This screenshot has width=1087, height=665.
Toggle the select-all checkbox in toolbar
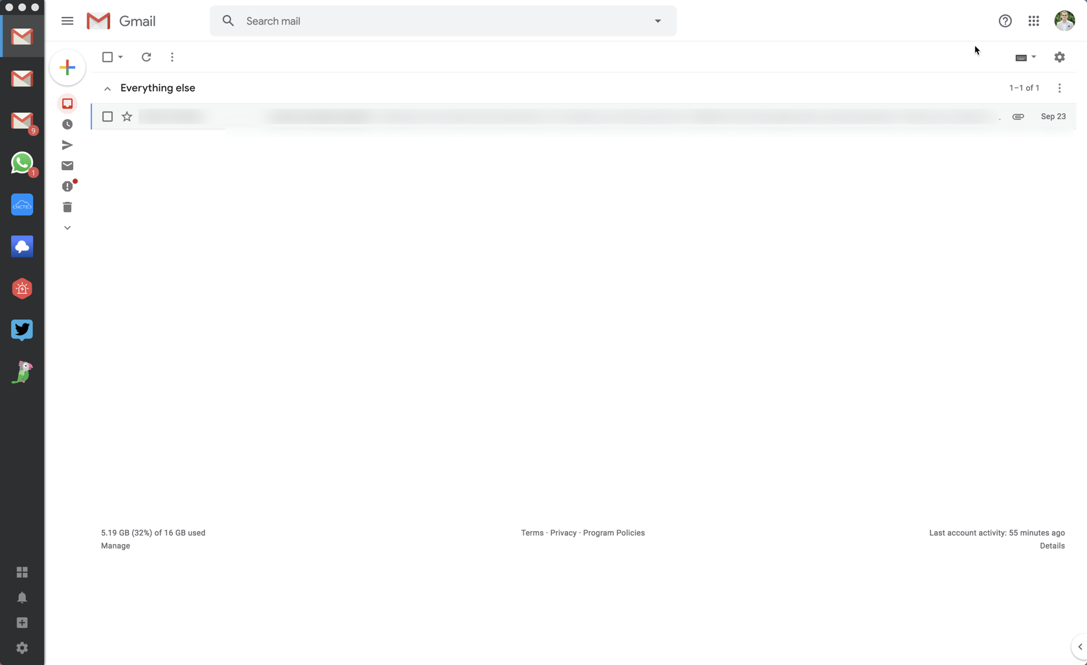coord(107,57)
